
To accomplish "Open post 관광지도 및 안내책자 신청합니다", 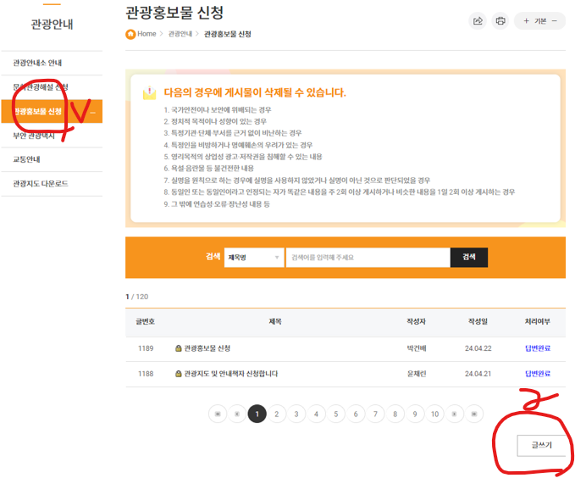I will pos(231,374).
